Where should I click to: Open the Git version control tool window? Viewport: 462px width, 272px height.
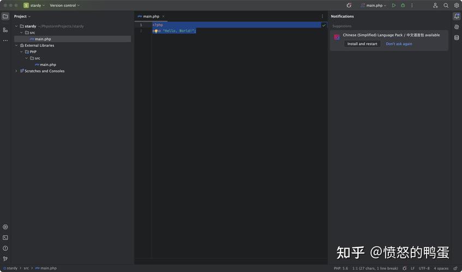point(5,259)
